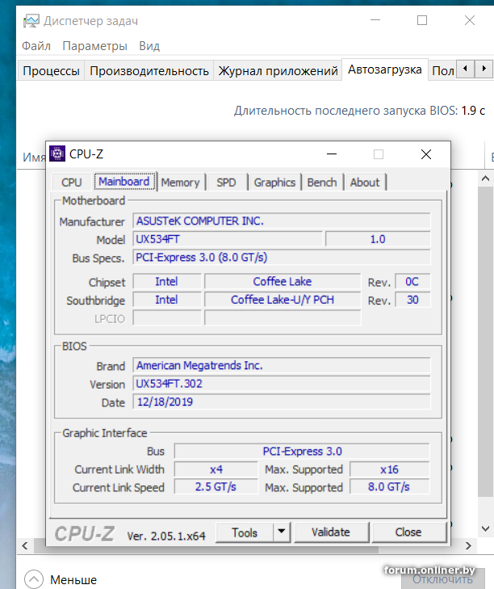Click the Manufacturer field ASUSTeK COMPUTER INC.
The height and width of the screenshot is (589, 494).
(282, 221)
